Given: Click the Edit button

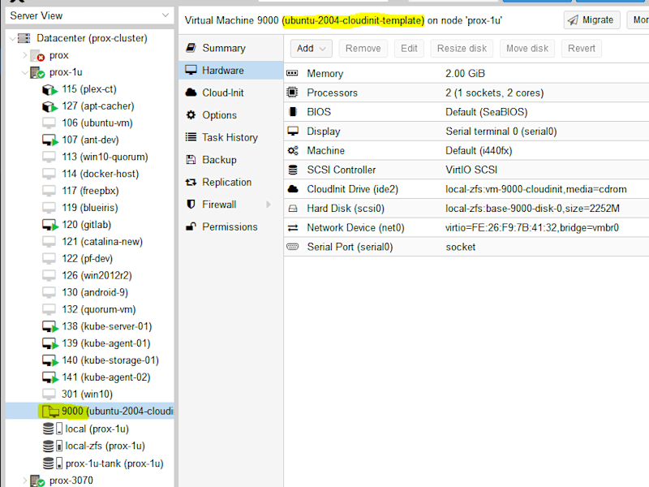Looking at the screenshot, I should coord(409,49).
